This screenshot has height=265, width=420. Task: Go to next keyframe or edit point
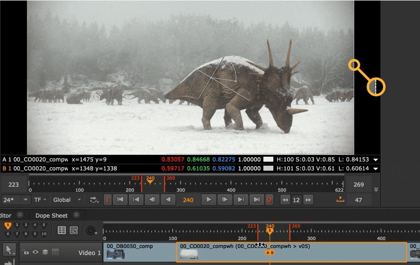point(240,200)
